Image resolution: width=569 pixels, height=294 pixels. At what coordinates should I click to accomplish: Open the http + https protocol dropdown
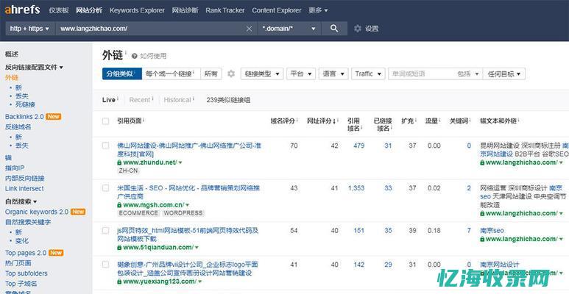(29, 29)
